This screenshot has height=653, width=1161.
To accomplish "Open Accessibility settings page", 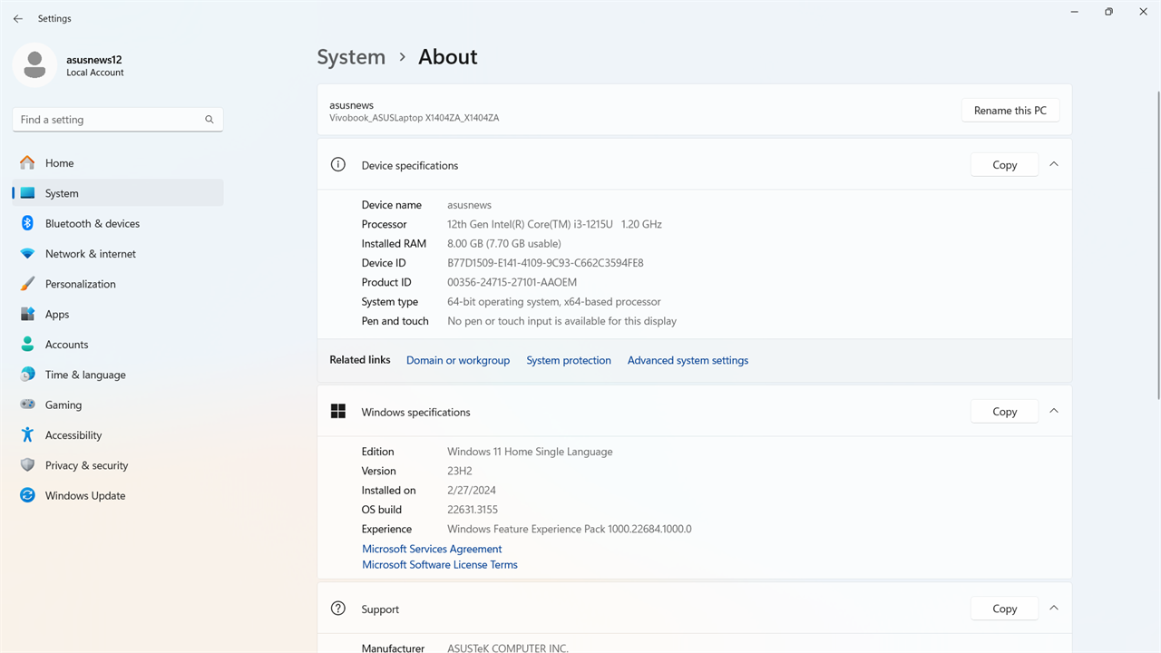I will [118, 435].
